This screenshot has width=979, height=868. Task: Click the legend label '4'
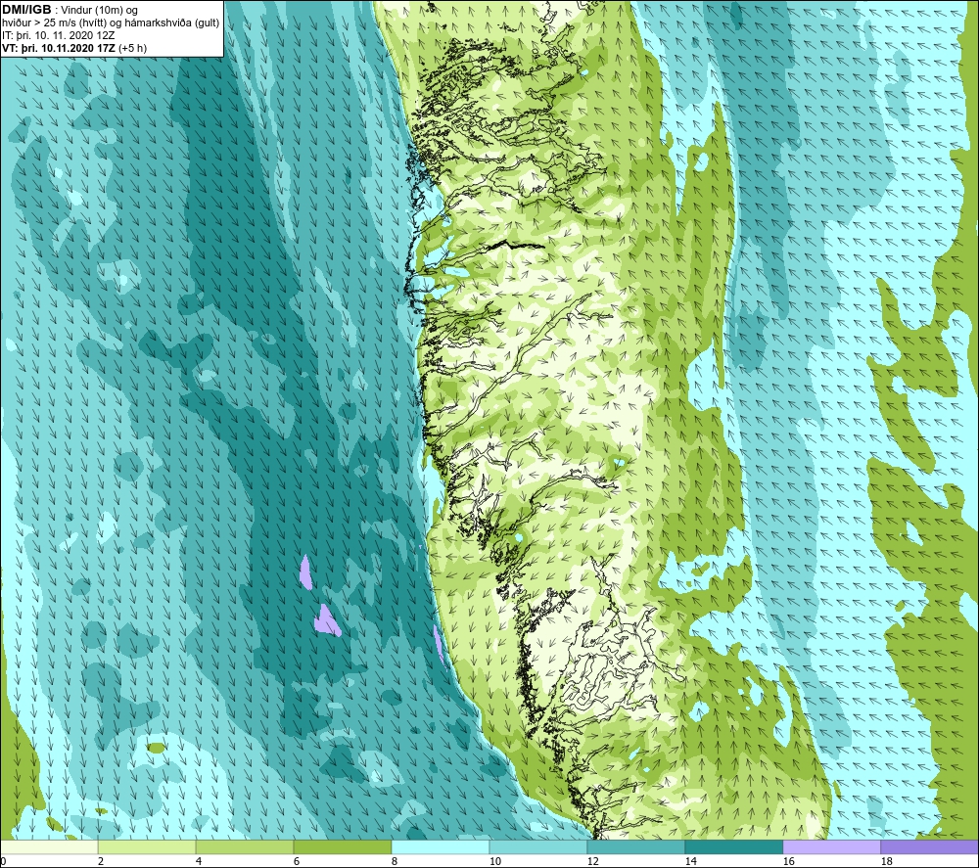pos(199,861)
